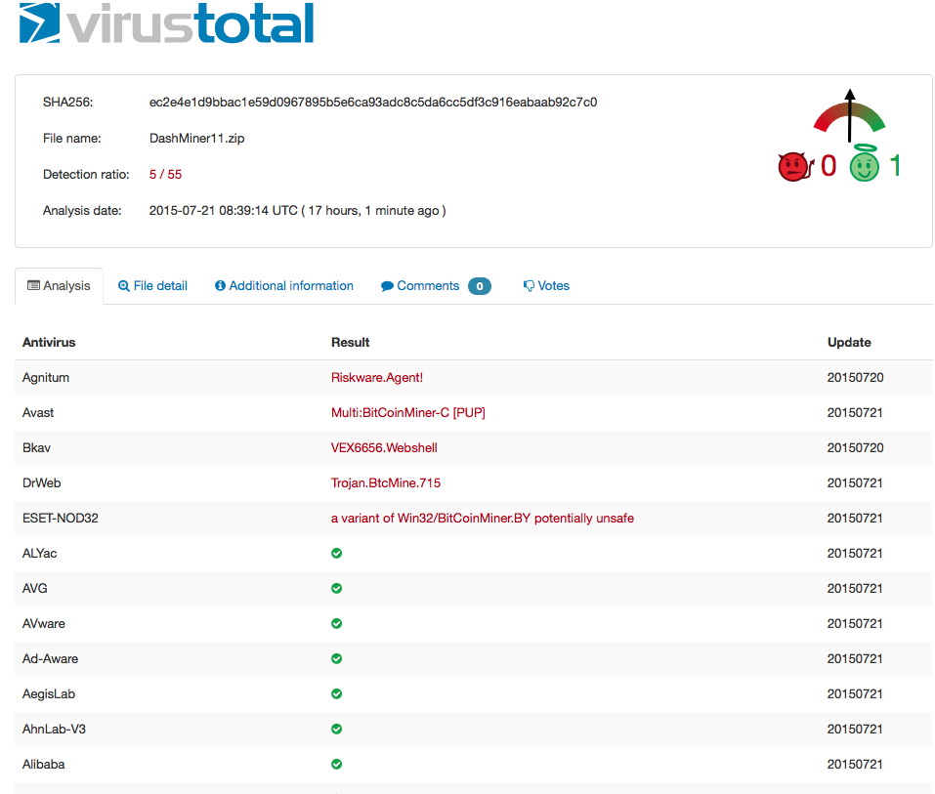Click the DrWeb antivirus name
935x794 pixels.
click(42, 483)
